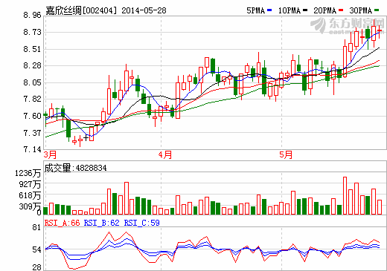Click the stock title 嘉欣丝绸[002404]
This screenshot has width=387, height=271.
coord(81,10)
